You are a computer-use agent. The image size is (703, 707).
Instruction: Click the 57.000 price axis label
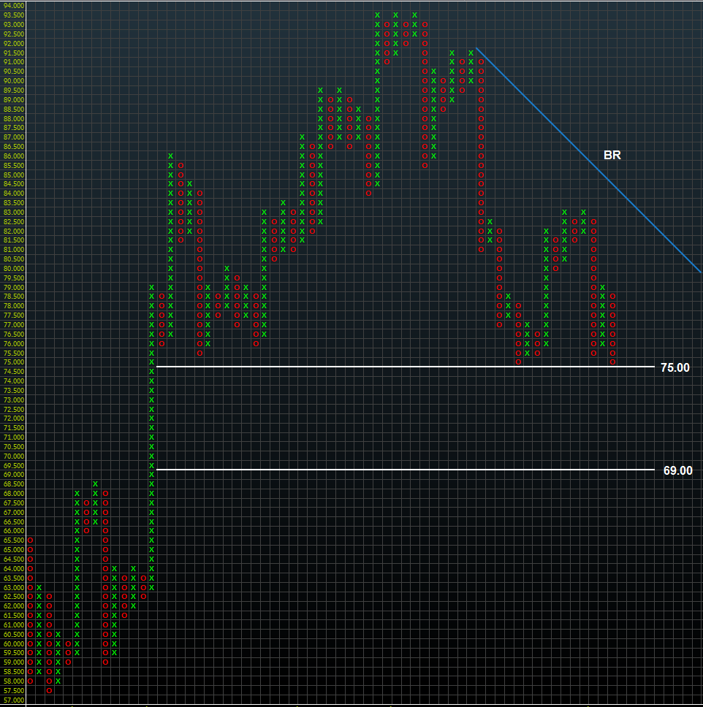pos(13,700)
